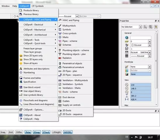The width and height of the screenshot is (160, 140).
Task: Select Plumbing objects - plan
Action: (x=74, y=54)
